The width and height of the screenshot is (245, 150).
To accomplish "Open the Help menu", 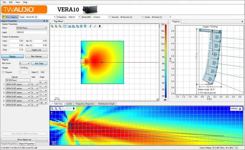I will 25,2.
